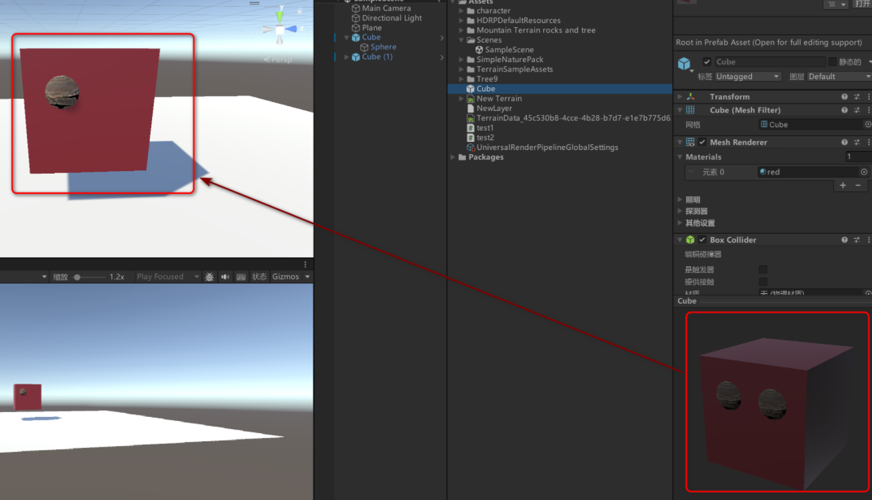Viewport: 872px width, 500px height.
Task: Open Mesh Filter presets icon
Action: coord(856,110)
